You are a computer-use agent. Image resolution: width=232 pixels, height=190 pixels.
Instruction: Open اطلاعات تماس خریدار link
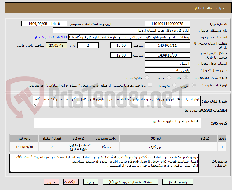click(x=51, y=37)
